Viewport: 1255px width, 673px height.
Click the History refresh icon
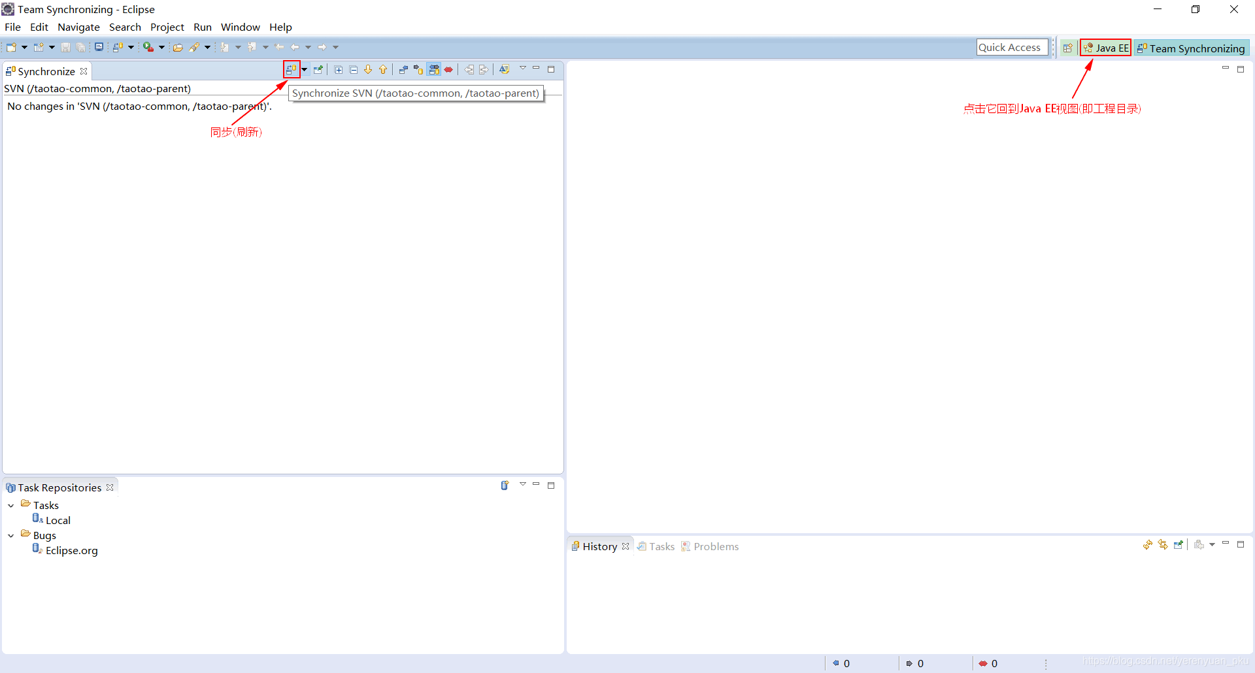[1148, 544]
